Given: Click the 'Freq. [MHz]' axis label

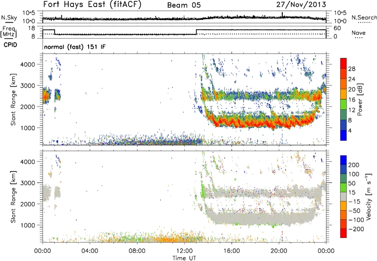Looking at the screenshot, I should click(x=9, y=32).
